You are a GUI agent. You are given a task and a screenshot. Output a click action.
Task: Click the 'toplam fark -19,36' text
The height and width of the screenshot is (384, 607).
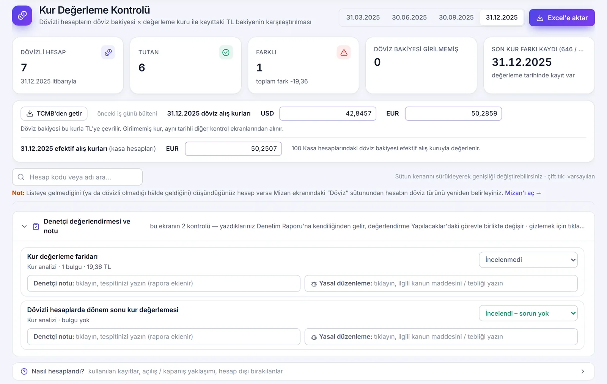click(x=282, y=81)
